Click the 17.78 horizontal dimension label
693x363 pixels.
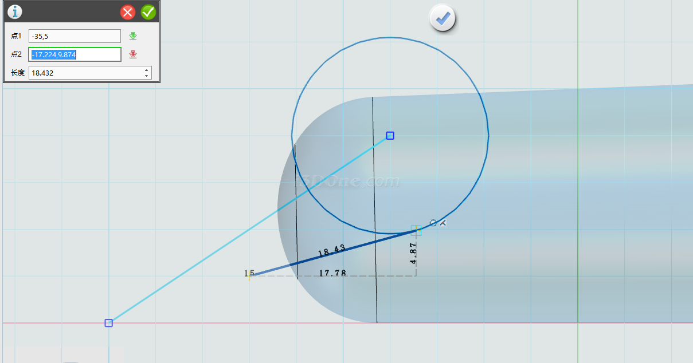click(x=332, y=274)
